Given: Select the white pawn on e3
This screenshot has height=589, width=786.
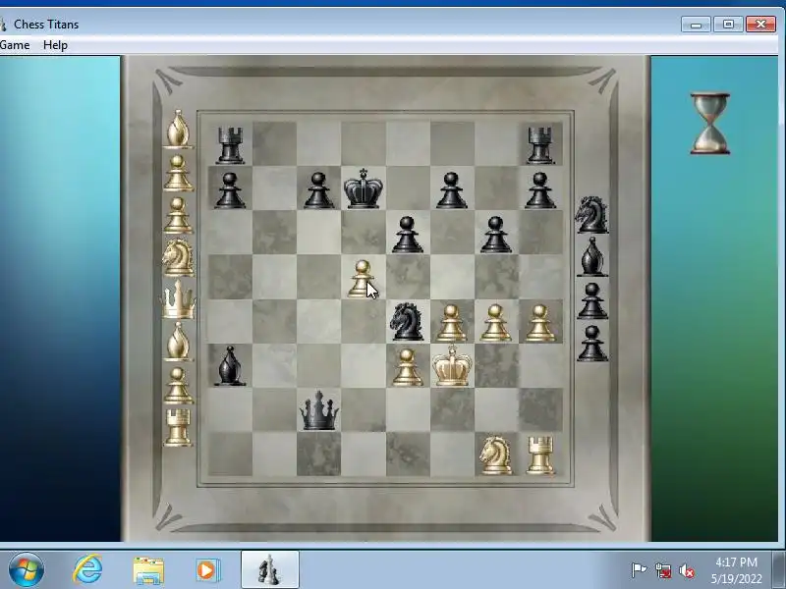Looking at the screenshot, I should point(407,367).
